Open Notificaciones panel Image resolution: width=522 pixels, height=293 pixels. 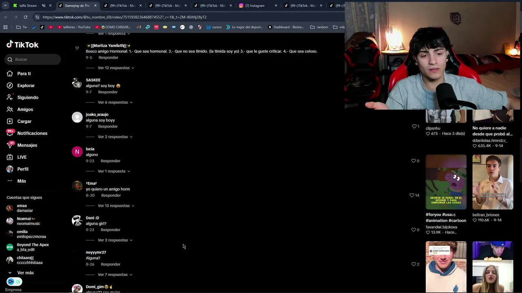32,133
